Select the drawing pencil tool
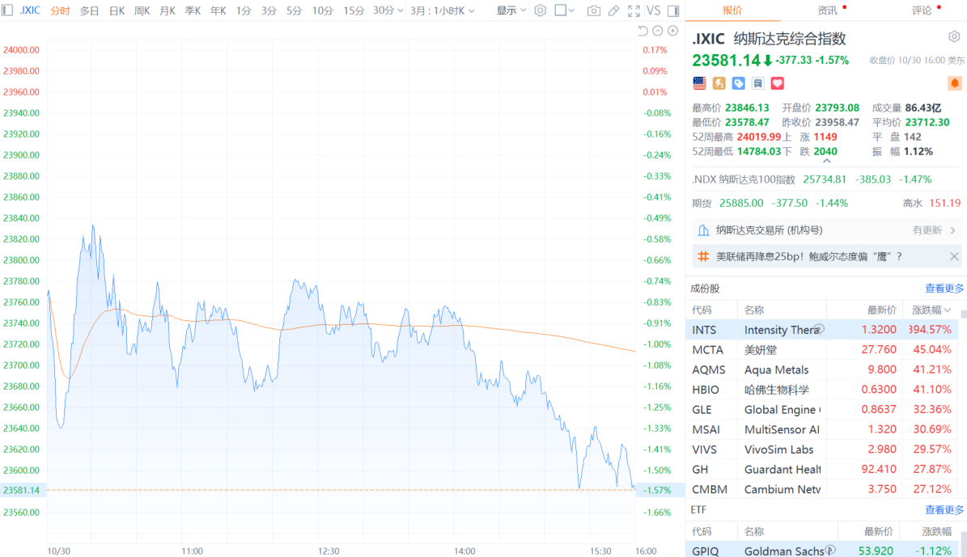Viewport: 967px width, 557px height. tap(613, 11)
